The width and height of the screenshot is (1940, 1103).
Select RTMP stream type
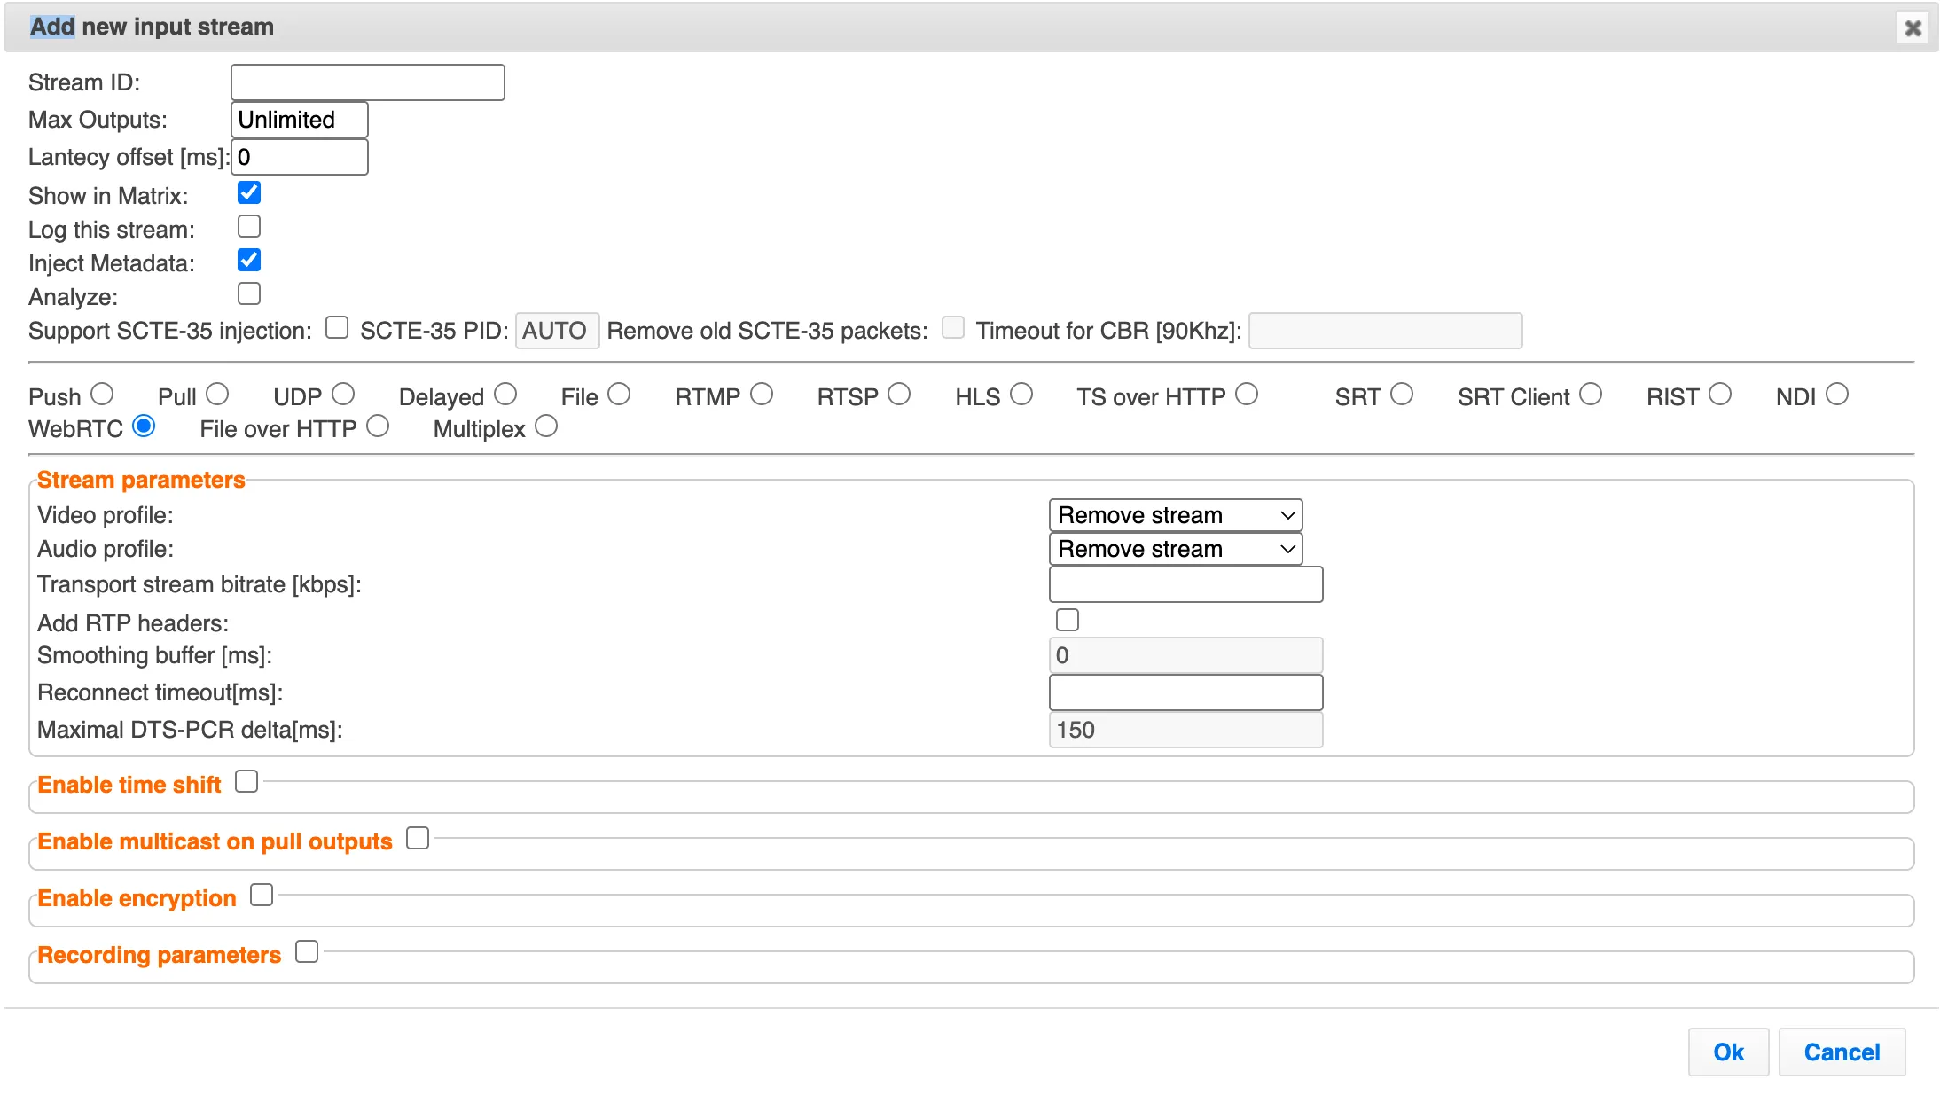(x=762, y=394)
